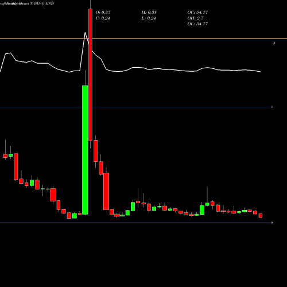Click the "NASDAQ ADXS" chart title text
287x287 pixels.
point(42,3)
